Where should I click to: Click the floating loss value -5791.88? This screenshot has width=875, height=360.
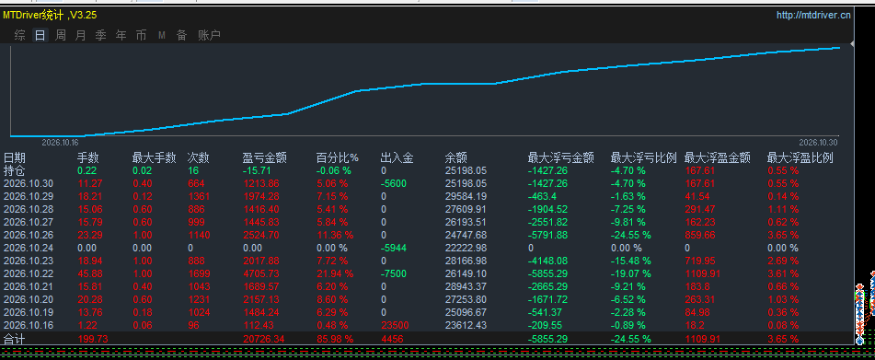pyautogui.click(x=548, y=235)
